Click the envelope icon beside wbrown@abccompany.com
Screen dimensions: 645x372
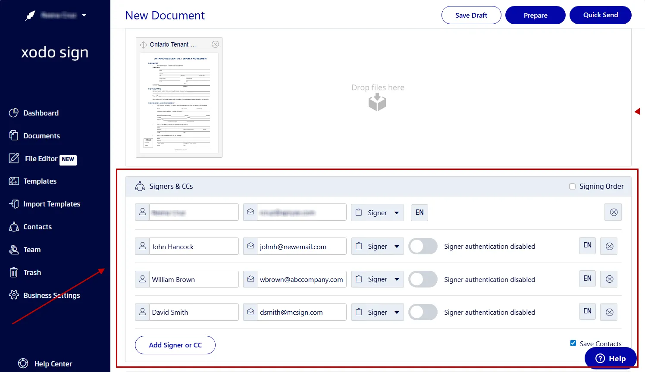pos(250,279)
